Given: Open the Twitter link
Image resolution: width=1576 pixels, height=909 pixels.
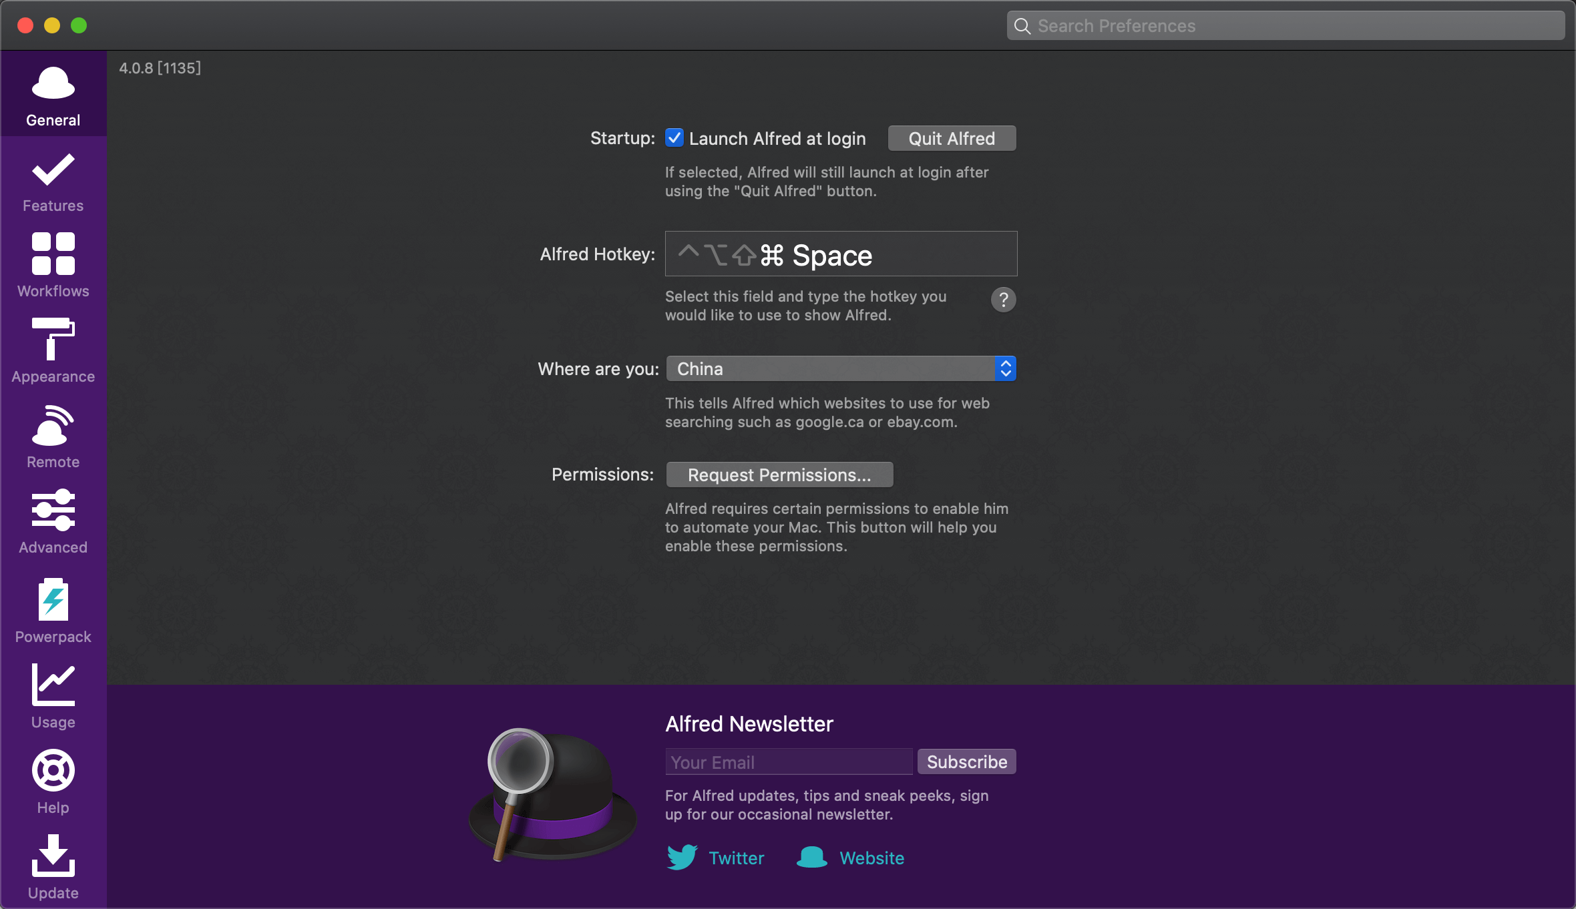Looking at the screenshot, I should (736, 858).
